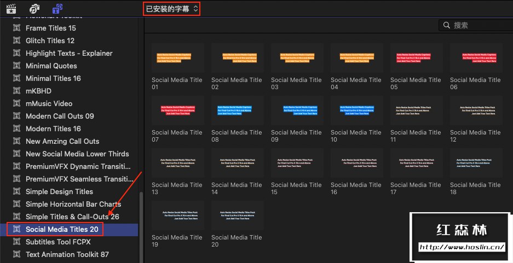The width and height of the screenshot is (513, 263).
Task: Click the sidebar vertical scrollbar thumb
Action: pos(141,227)
